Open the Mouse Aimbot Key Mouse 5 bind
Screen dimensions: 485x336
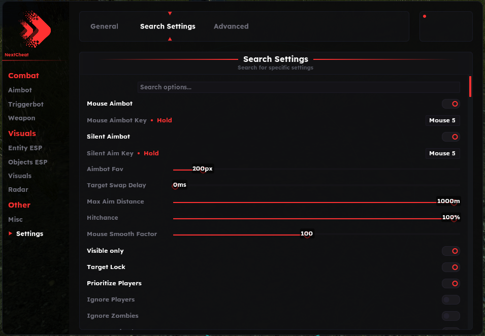click(x=442, y=121)
